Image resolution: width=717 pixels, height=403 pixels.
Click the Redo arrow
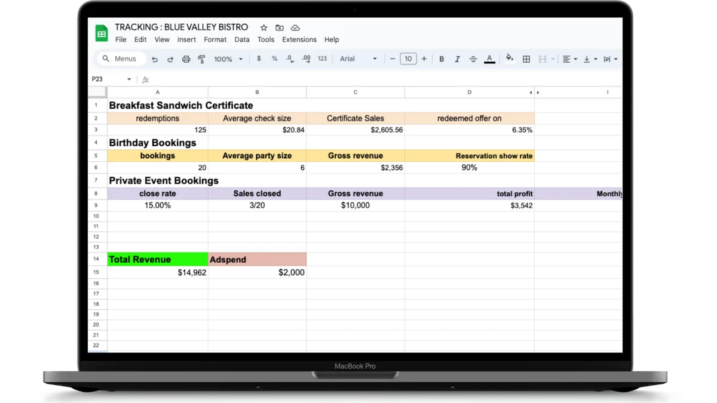click(x=170, y=59)
